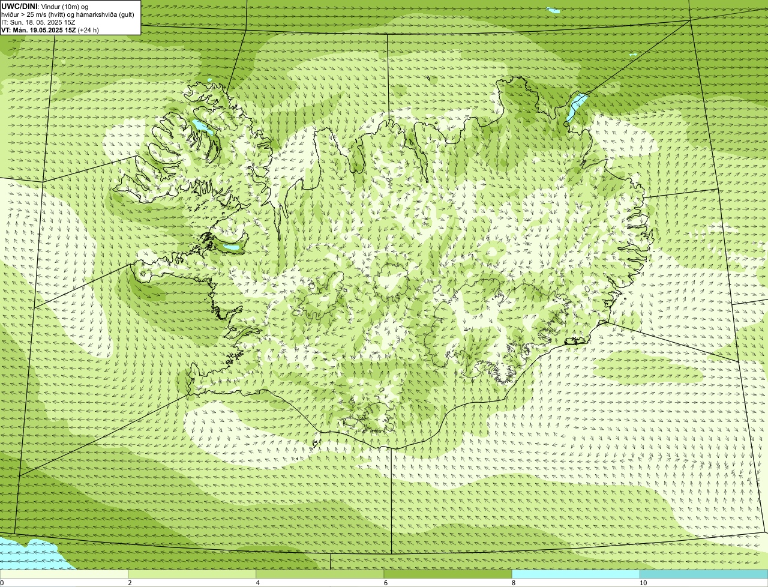Image resolution: width=768 pixels, height=587 pixels.
Task: Click the '4' label on the color scale
Action: tap(257, 583)
